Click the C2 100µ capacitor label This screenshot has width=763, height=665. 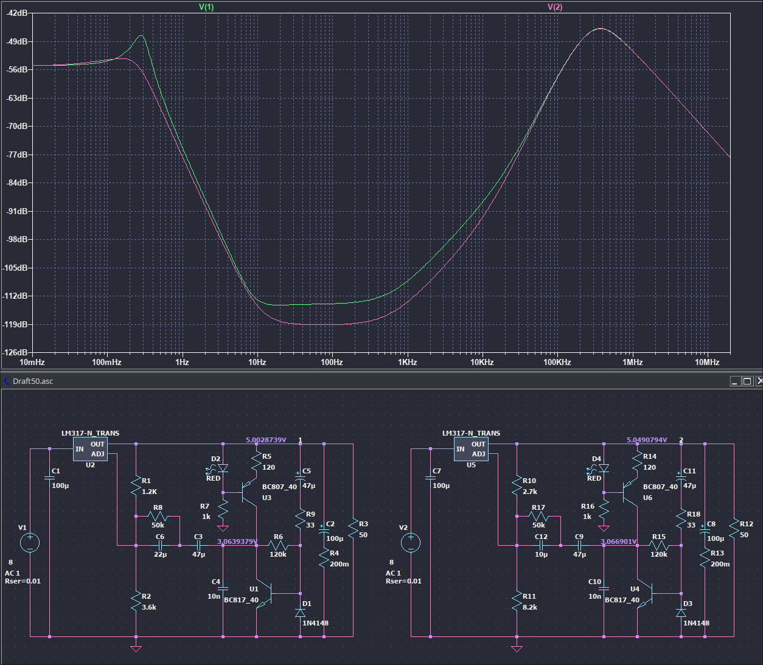coord(330,524)
